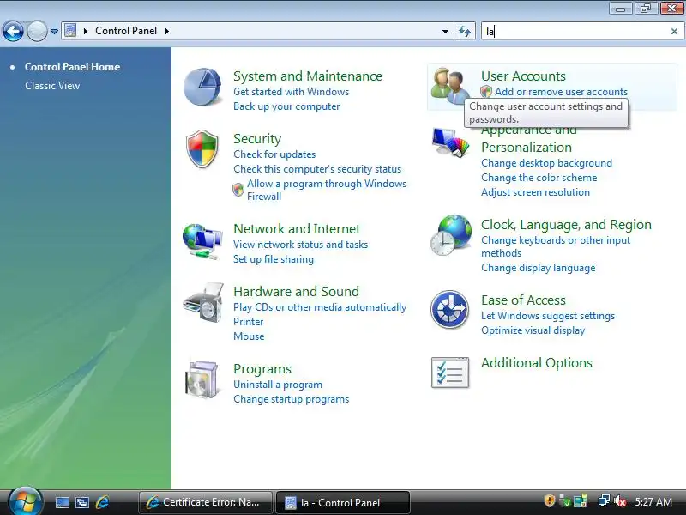This screenshot has width=686, height=515.
Task: Clear the search box with X
Action: point(674,31)
